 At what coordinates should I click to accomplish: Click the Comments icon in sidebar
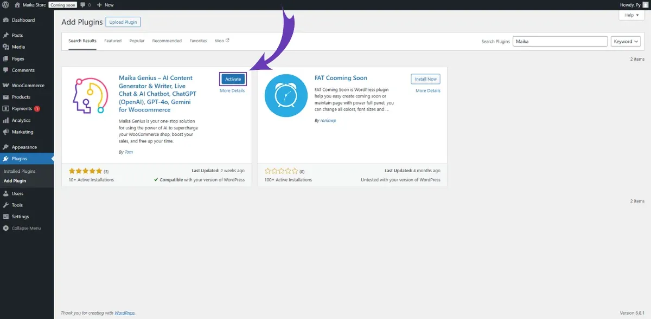[x=5, y=70]
